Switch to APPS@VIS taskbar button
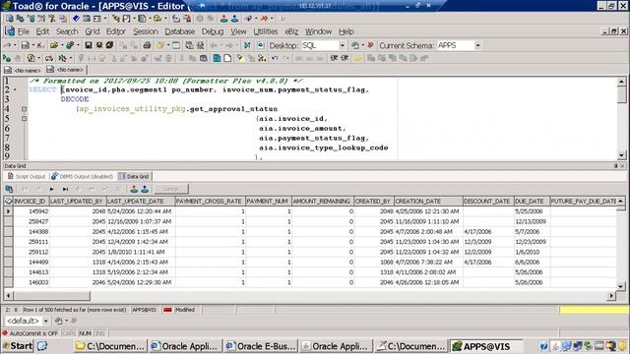 tap(486, 346)
